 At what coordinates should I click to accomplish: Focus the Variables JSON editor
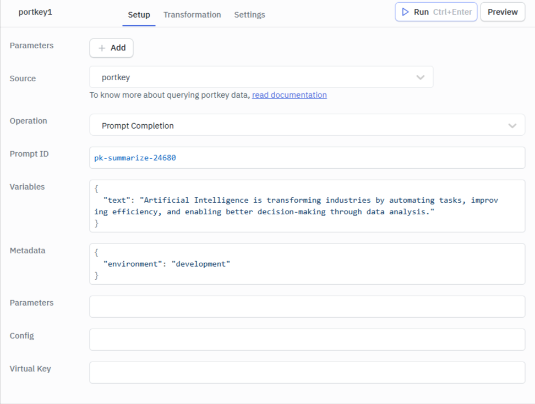307,206
